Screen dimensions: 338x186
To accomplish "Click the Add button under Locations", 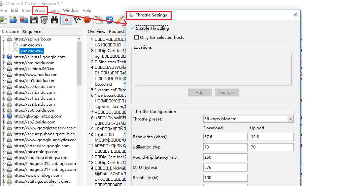I will point(200,93).
